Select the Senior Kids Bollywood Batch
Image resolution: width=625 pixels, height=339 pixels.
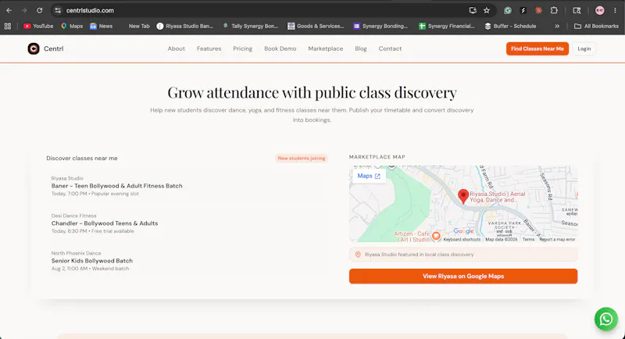click(x=92, y=261)
